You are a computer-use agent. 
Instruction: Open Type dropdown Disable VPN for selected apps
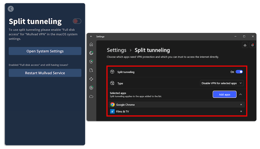[222, 83]
